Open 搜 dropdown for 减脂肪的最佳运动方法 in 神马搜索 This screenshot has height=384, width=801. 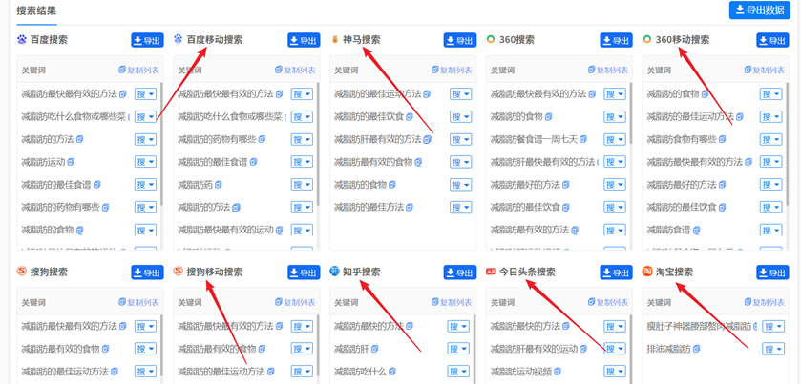(x=461, y=93)
